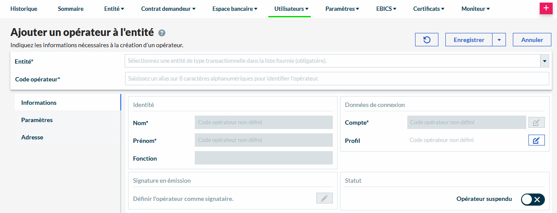This screenshot has width=557, height=213.
Task: Open the Utilisateurs menu
Action: coord(291,9)
